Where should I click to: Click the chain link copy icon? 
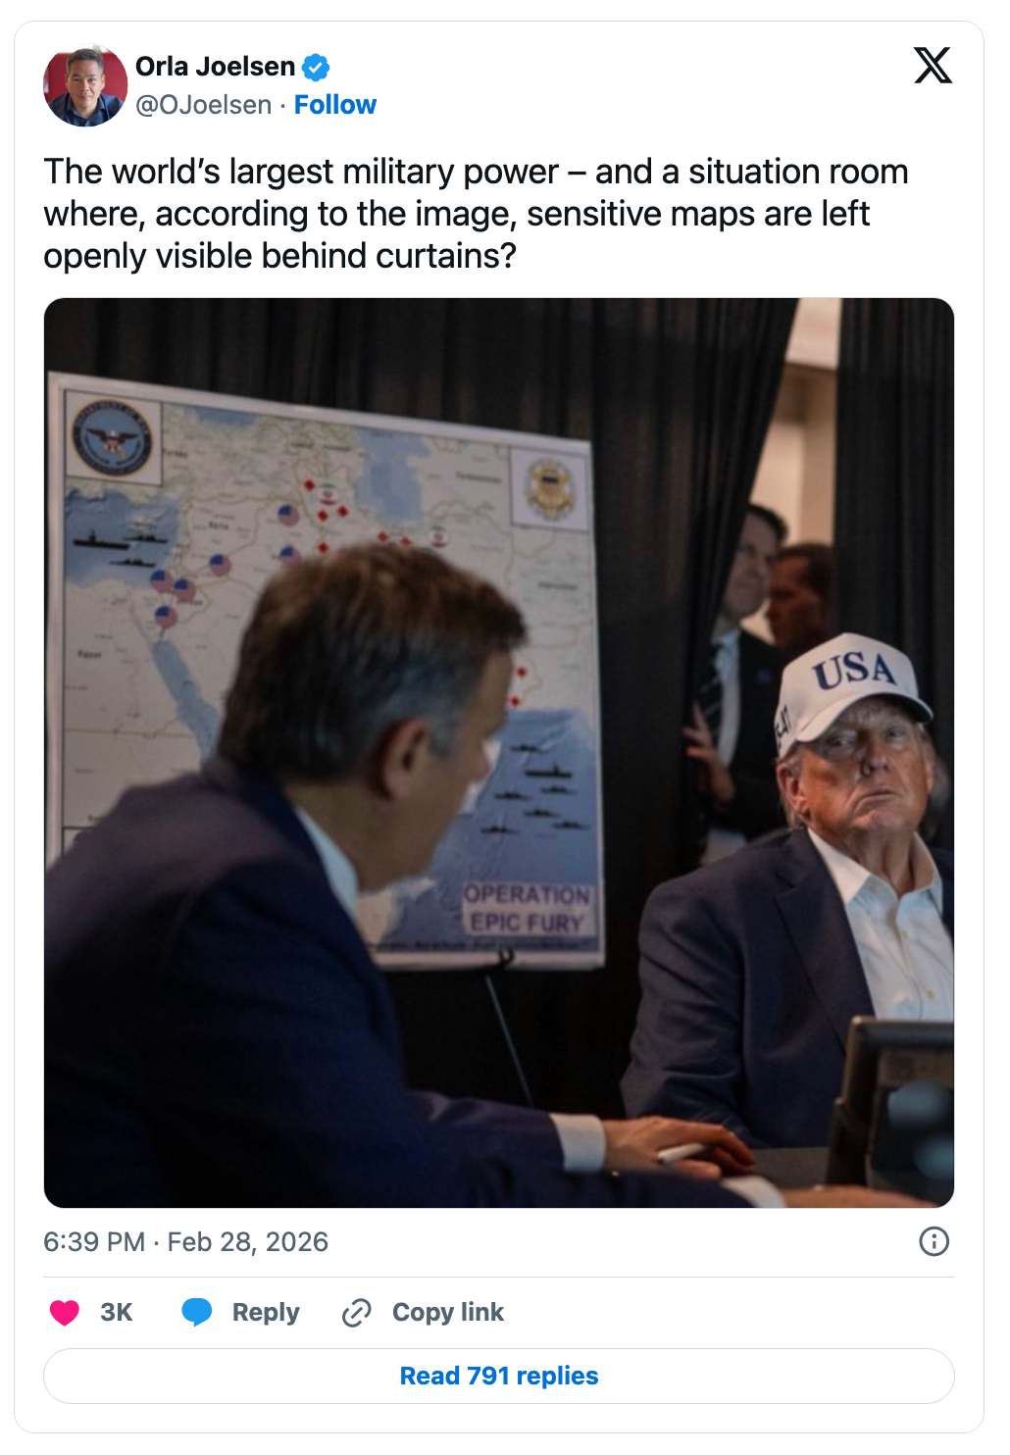point(356,1312)
